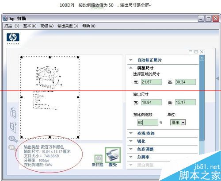Maximize the inner settings panel
This screenshot has width=221, height=181.
pyautogui.click(x=196, y=52)
